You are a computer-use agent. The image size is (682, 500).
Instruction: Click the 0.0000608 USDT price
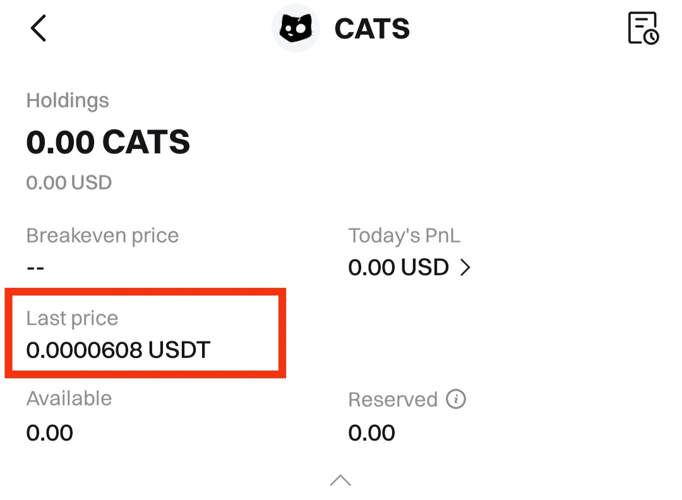pos(118,350)
